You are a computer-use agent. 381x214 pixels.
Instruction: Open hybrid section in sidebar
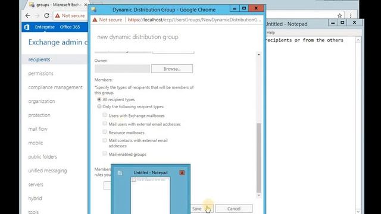coord(35,198)
